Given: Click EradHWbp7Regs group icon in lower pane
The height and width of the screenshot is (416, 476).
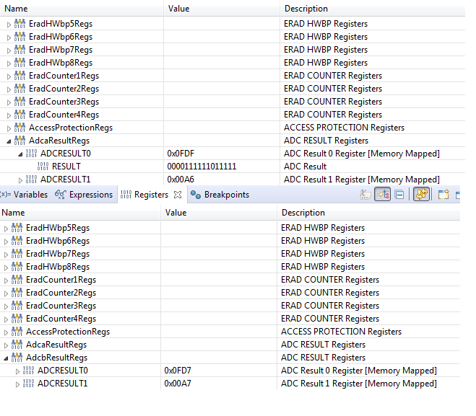Looking at the screenshot, I should point(17,253).
